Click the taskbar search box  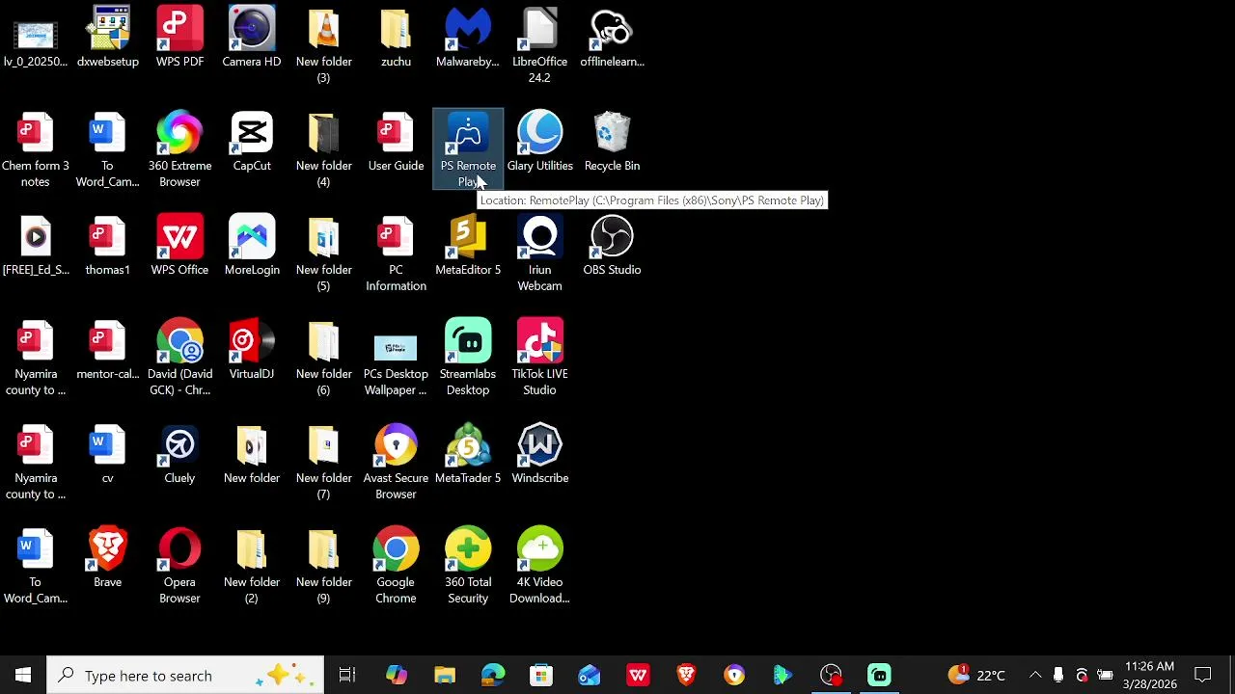coord(185,676)
